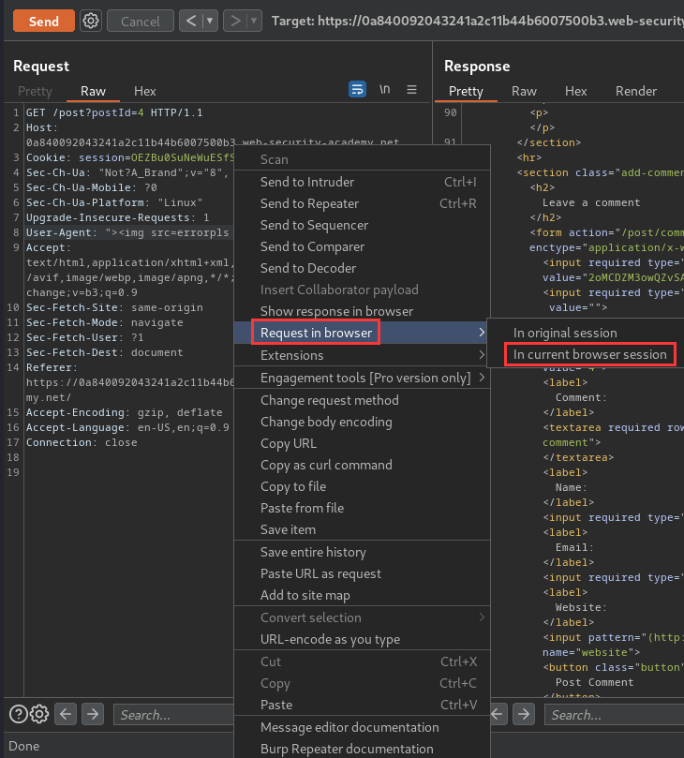Image resolution: width=684 pixels, height=758 pixels.
Task: Click previous match arrow in Response search
Action: (x=498, y=714)
